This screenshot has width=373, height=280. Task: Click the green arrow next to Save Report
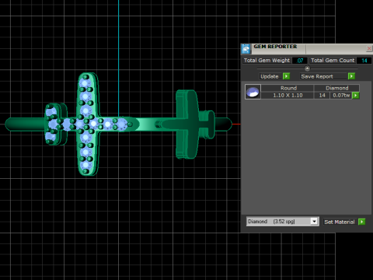click(x=351, y=76)
